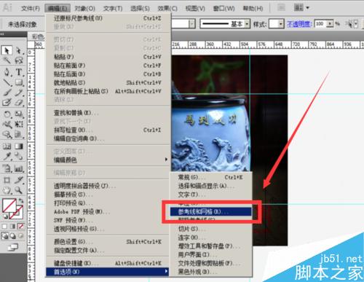364x282 pixels.
Task: Choose 键盘快捷键 menu entry
Action: coord(108,263)
